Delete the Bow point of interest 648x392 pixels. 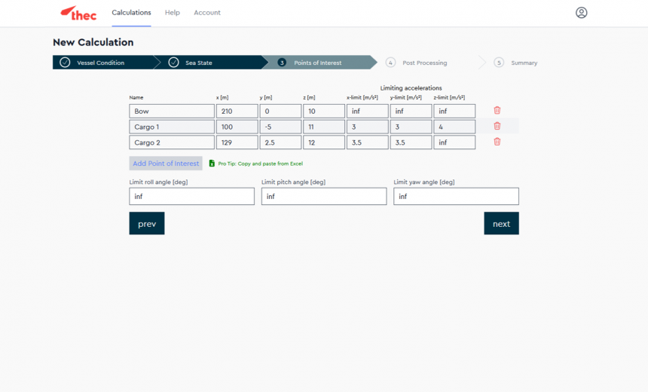497,111
